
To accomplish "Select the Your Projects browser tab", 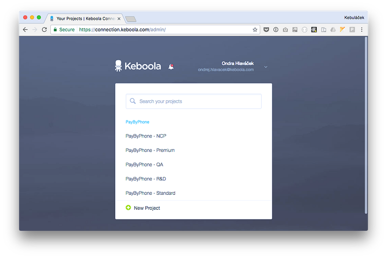I will (85, 19).
